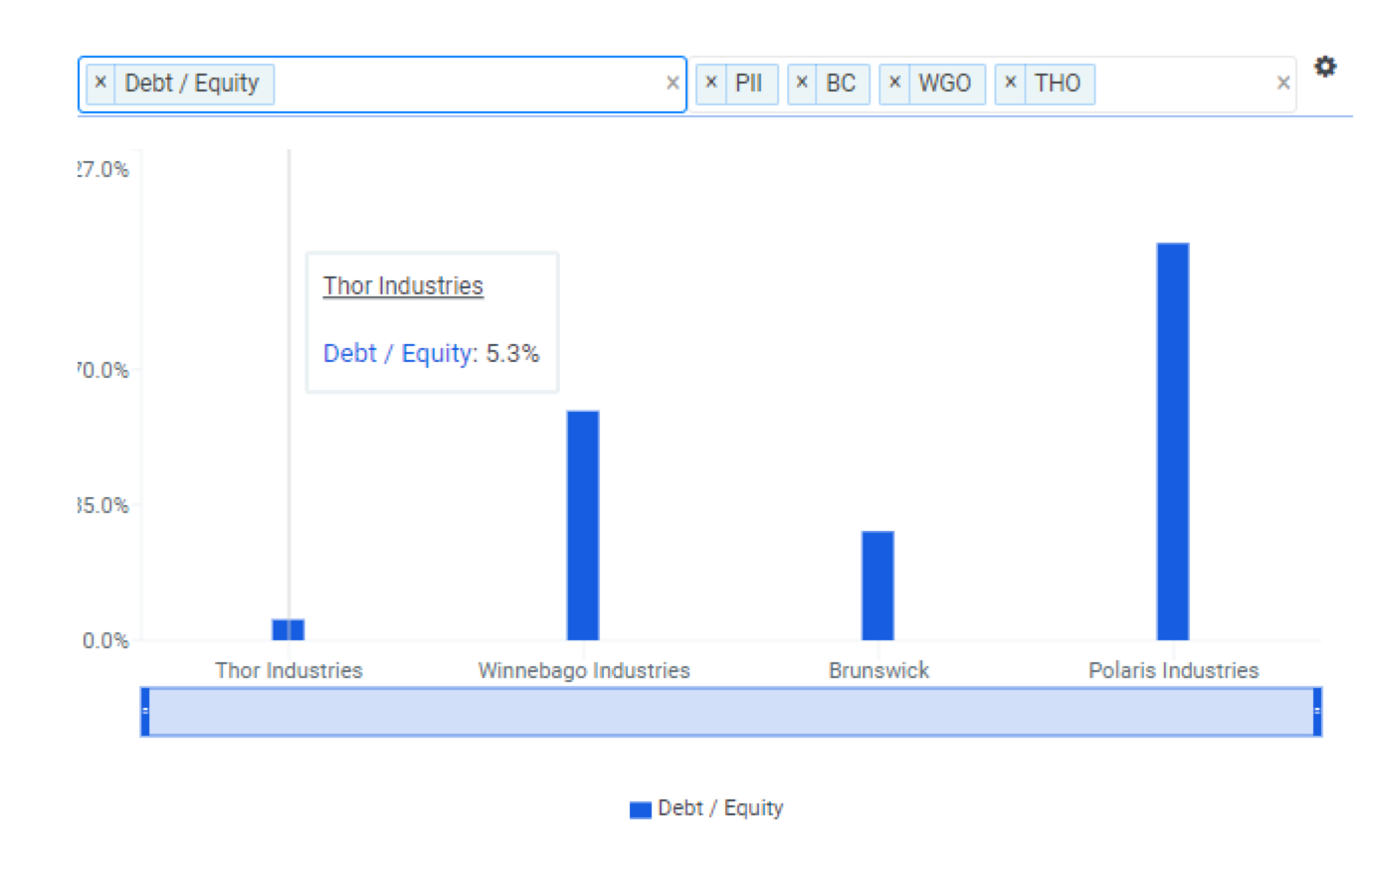
Task: Focus the ticker input field after THO
Action: pos(1184,84)
